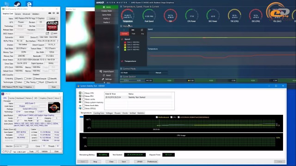
Task: Click Import/Export icon in Ryzen Master
Action: coord(101,71)
